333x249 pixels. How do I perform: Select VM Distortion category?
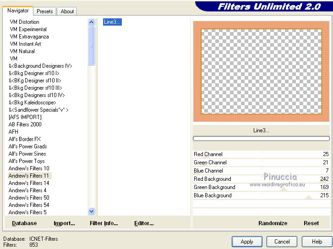pos(24,22)
